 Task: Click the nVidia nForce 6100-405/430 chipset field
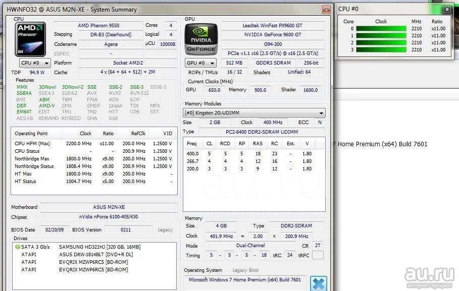pyautogui.click(x=109, y=217)
